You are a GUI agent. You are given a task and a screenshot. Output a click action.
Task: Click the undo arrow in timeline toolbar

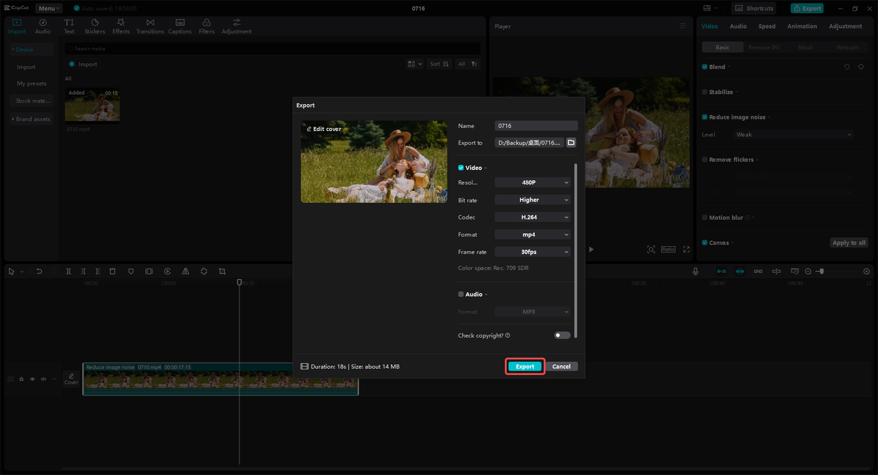39,271
